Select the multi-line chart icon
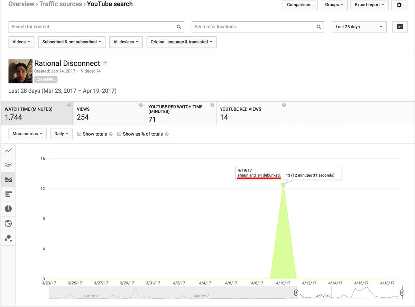 [8, 165]
